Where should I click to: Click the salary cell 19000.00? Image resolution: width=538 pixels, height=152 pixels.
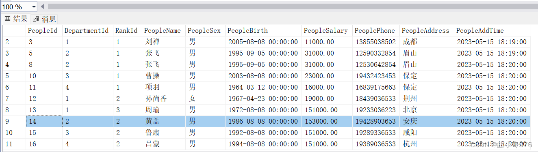click(327, 98)
